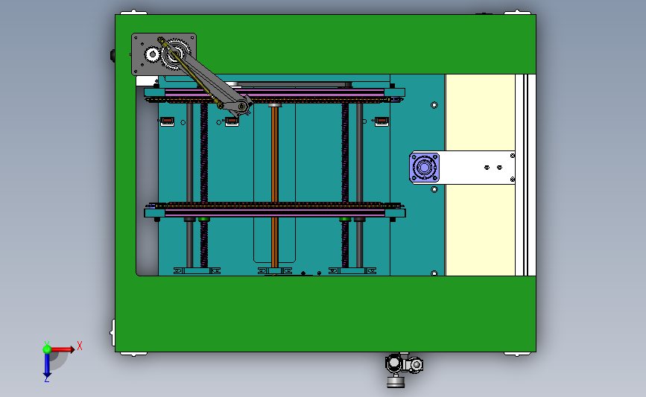
Task: Select the upper pink conveyor rail
Action: coord(274,93)
